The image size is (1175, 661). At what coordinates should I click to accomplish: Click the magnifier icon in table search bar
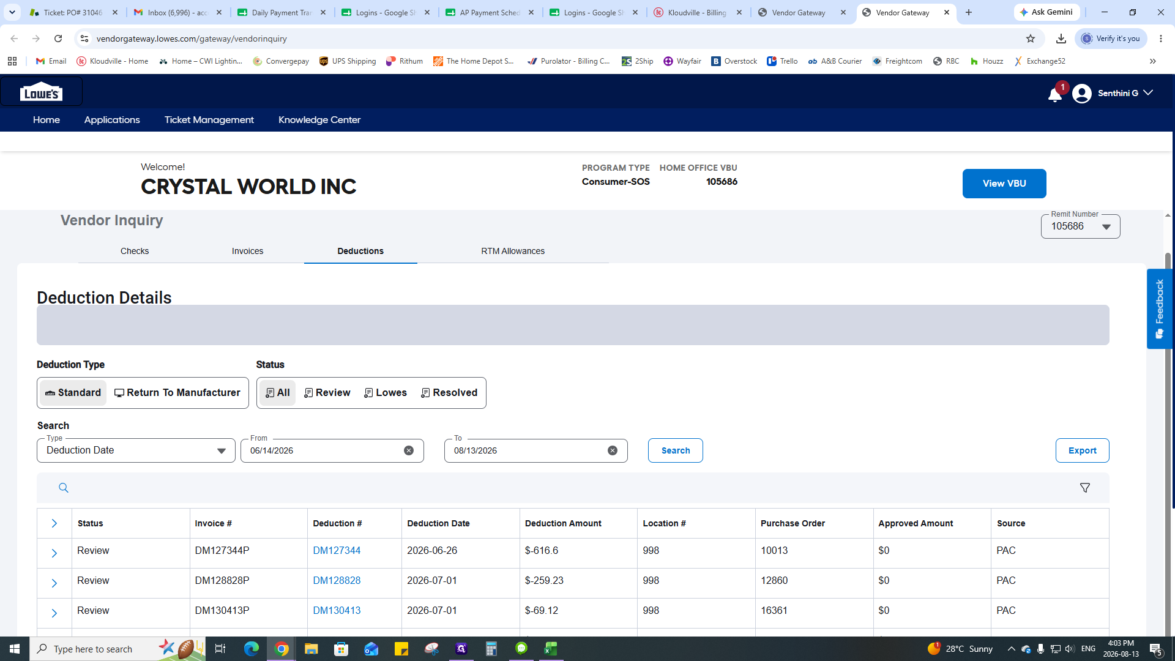click(63, 488)
